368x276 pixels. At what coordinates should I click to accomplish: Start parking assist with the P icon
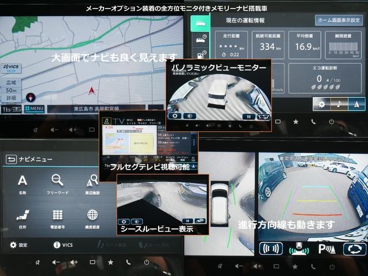tap(327, 249)
